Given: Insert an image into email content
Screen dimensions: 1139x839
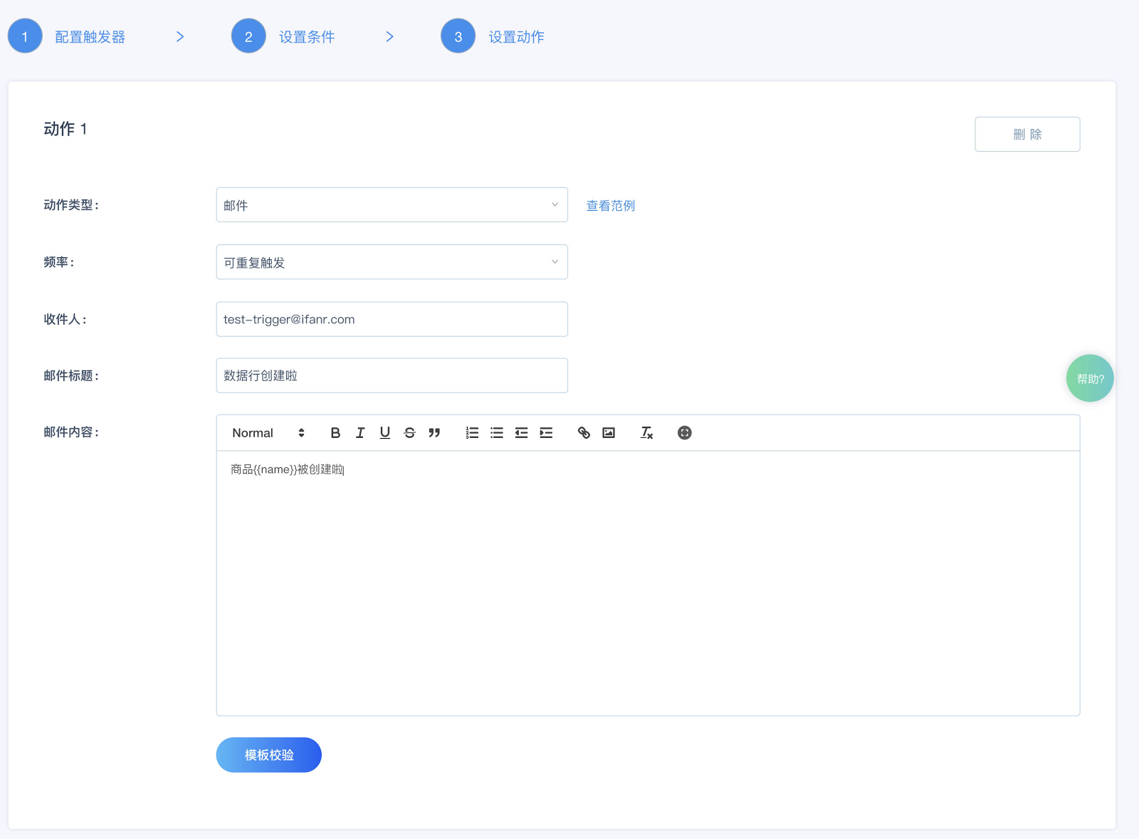Looking at the screenshot, I should [609, 433].
